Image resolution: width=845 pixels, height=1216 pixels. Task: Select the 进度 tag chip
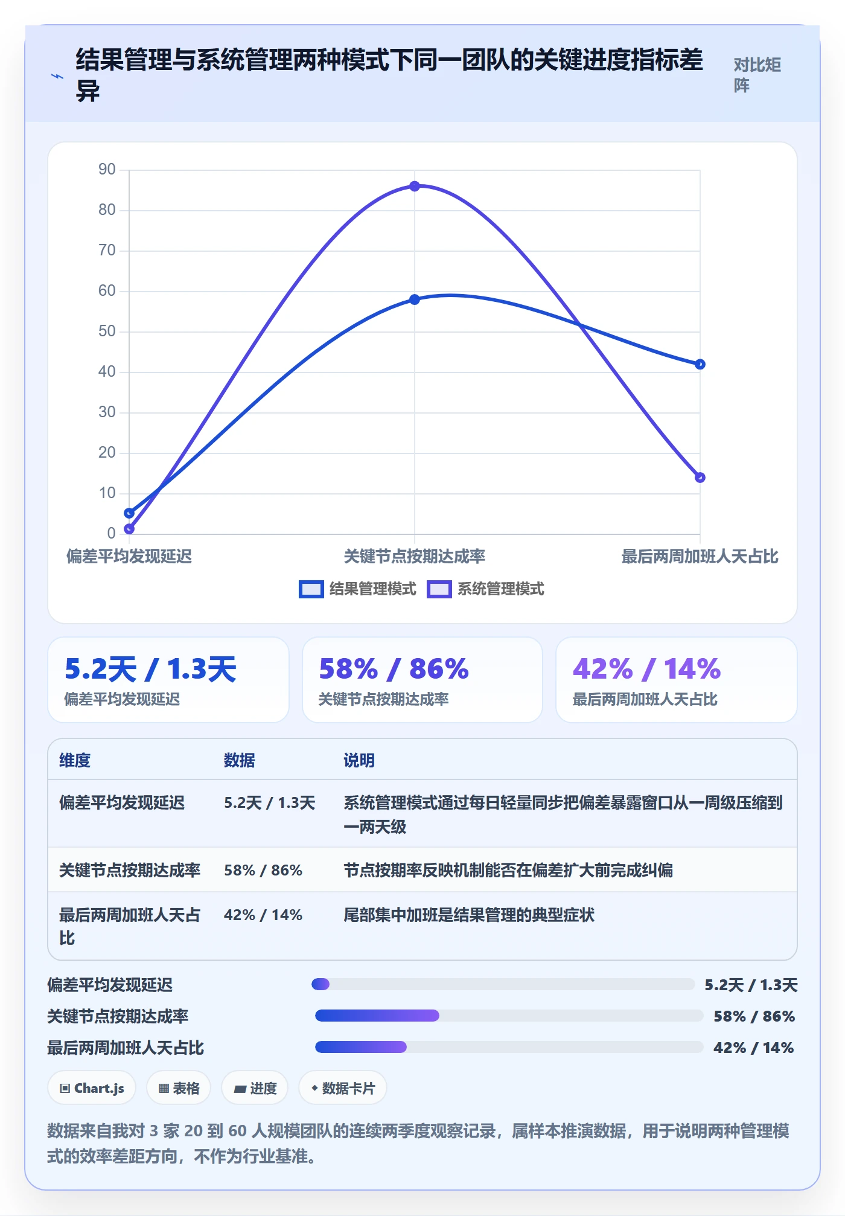tap(255, 1088)
